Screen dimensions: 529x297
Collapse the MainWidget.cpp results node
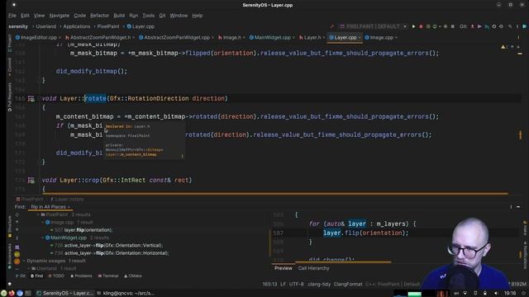click(x=43, y=238)
